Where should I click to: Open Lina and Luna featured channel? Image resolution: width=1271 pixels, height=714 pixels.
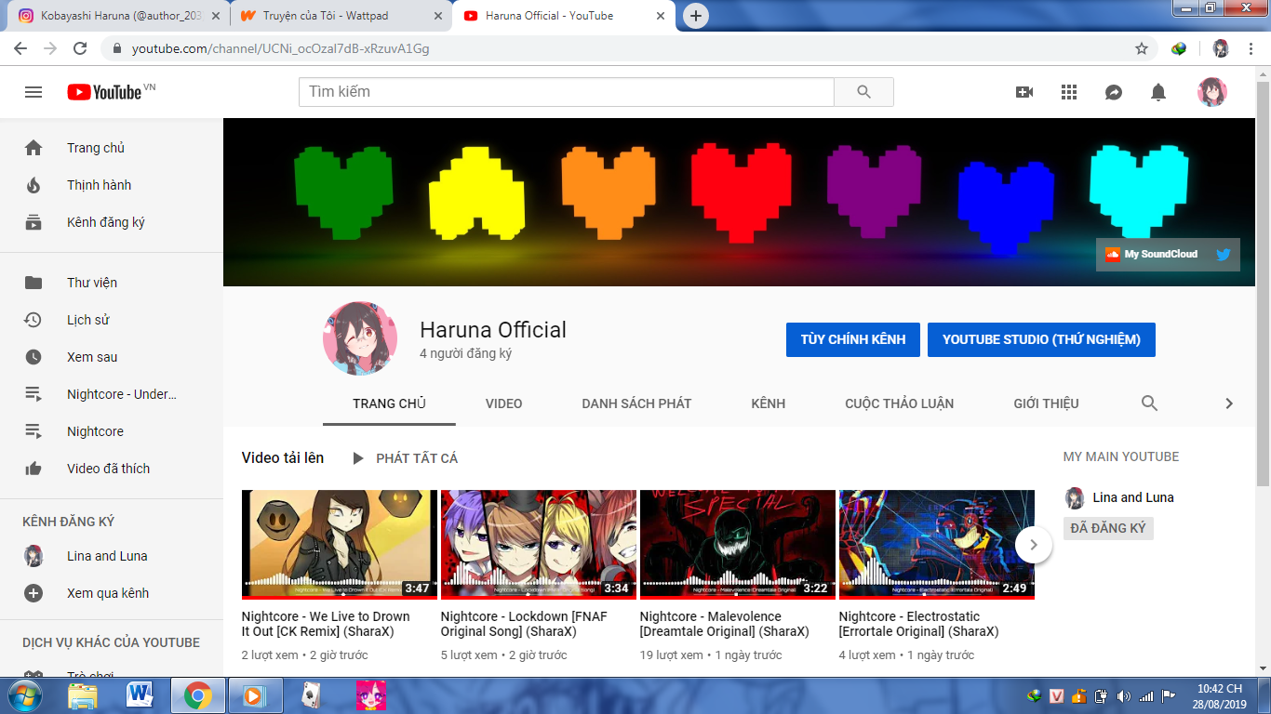coord(1132,497)
